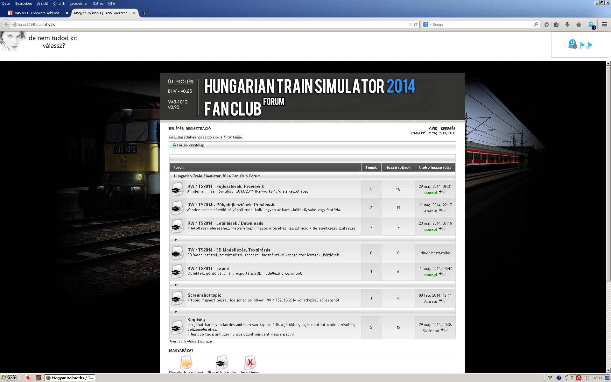Click the forum icon for Screenshot topic
The width and height of the screenshot is (611, 382).
click(x=177, y=298)
